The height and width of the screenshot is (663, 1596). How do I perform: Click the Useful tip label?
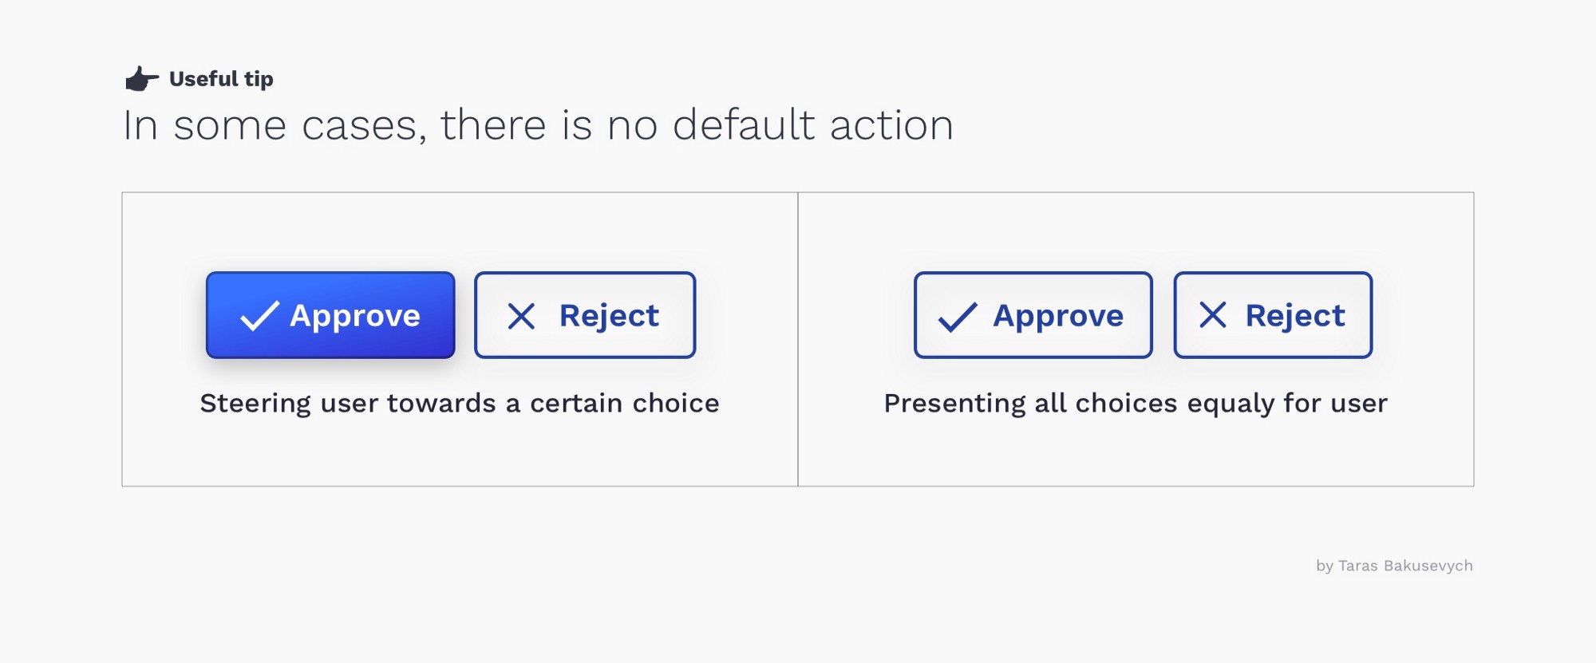pyautogui.click(x=221, y=79)
